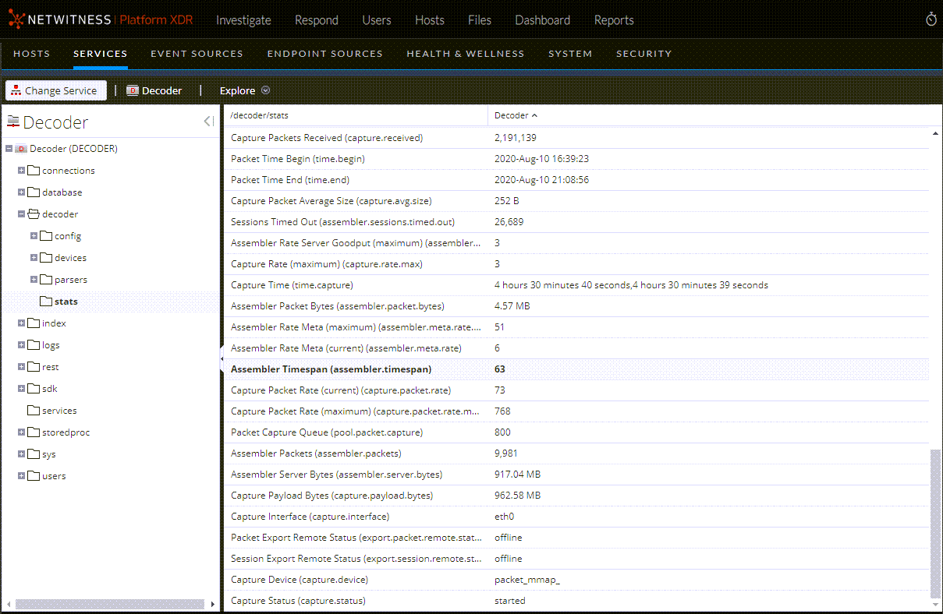Viewport: 943px width, 614px height.
Task: Open the Explore dropdown arrow
Action: click(265, 90)
